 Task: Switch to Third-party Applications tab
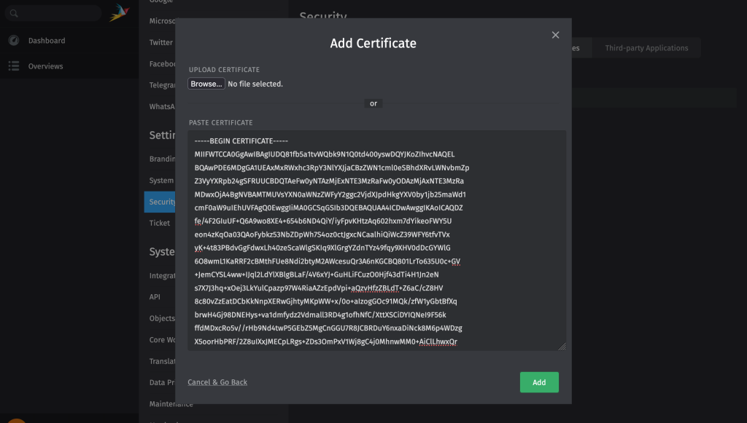[x=646, y=48]
